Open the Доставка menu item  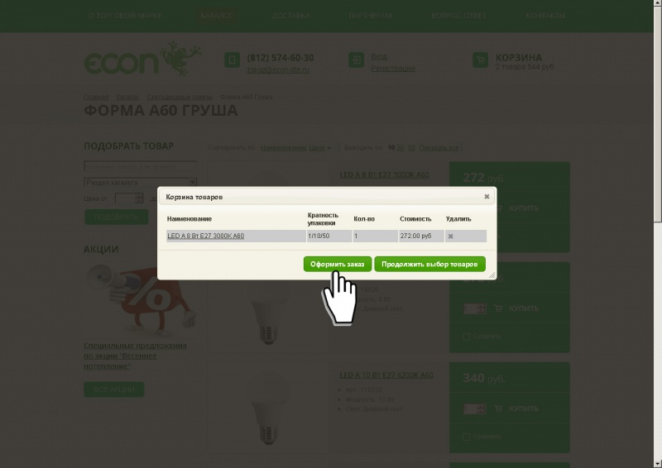click(291, 16)
